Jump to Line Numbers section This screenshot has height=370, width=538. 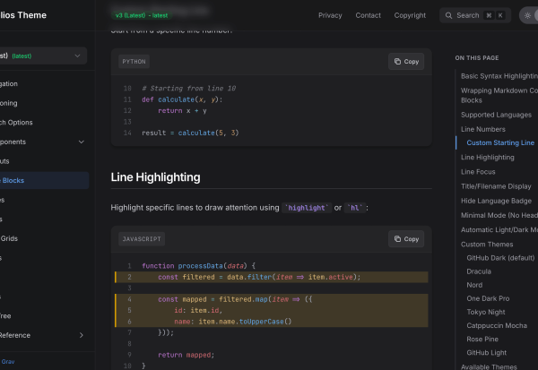pyautogui.click(x=482, y=129)
